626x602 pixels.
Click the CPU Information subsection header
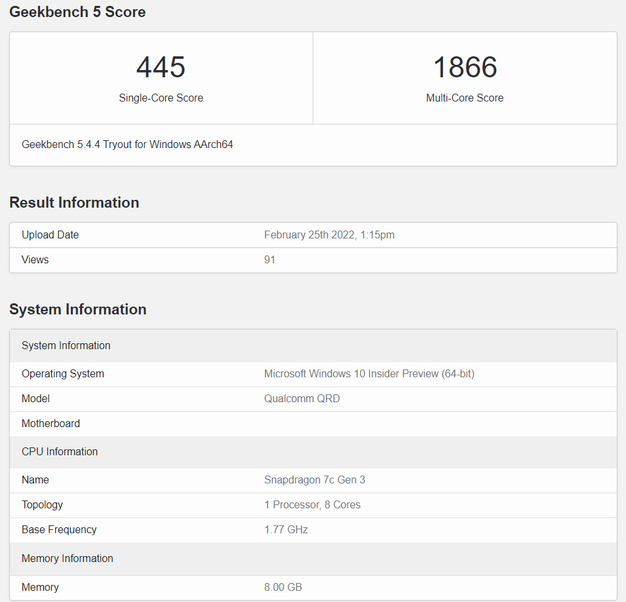(60, 452)
